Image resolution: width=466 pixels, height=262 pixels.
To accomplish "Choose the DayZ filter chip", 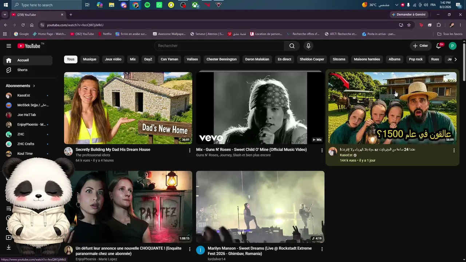I will coord(148,59).
